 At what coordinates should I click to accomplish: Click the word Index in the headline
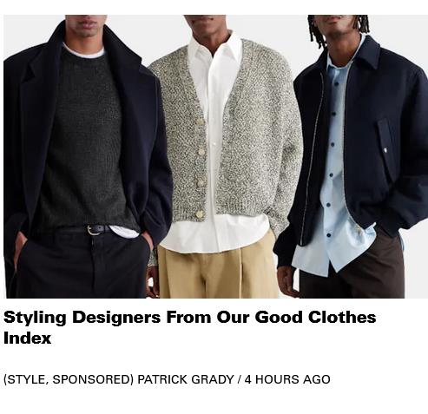28,338
